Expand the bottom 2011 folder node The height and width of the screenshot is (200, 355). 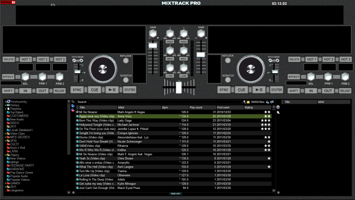click(x=5, y=187)
